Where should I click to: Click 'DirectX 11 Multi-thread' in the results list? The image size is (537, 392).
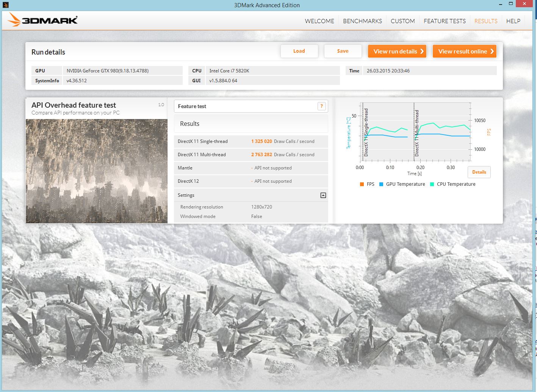point(202,155)
